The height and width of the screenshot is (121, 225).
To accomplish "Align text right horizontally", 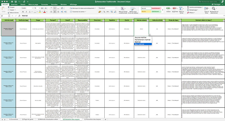I will [x=58, y=12].
